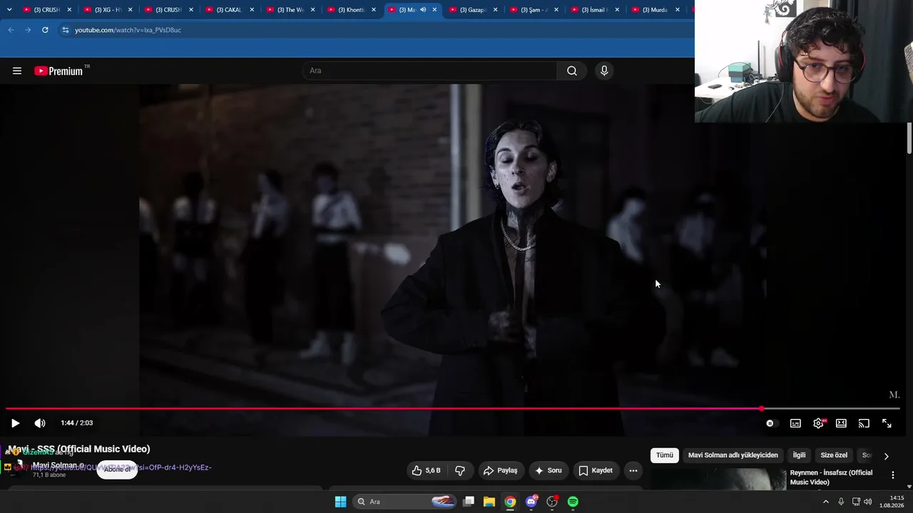Image resolution: width=913 pixels, height=513 pixels.
Task: Open the tab search dropdown arrow
Action: pyautogui.click(x=9, y=10)
